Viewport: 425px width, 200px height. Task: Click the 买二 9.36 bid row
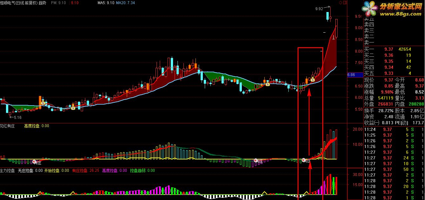click(394, 55)
